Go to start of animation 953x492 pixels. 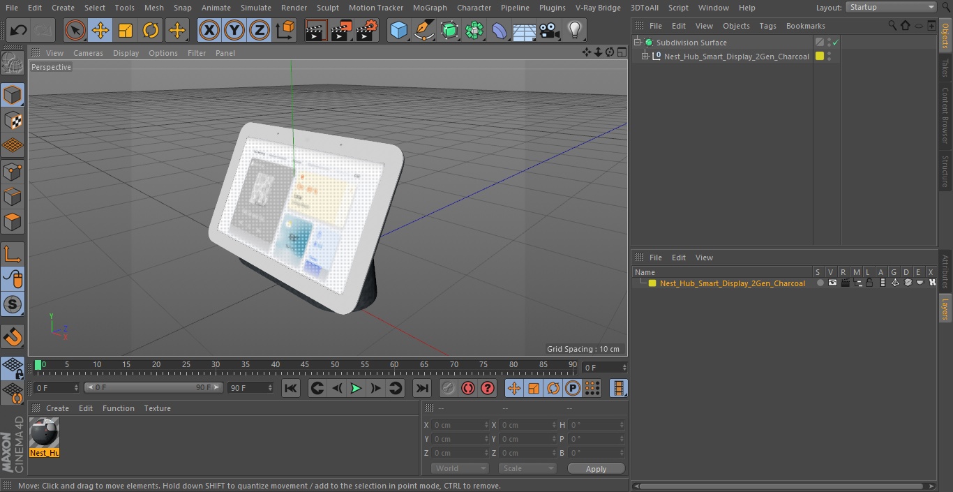pos(291,388)
